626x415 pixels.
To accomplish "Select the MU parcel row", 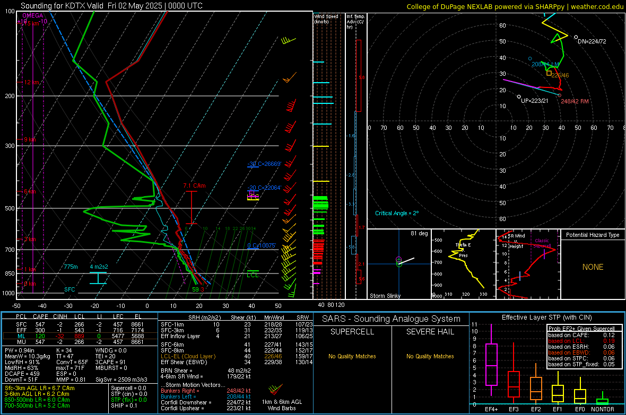I will click(80, 342).
